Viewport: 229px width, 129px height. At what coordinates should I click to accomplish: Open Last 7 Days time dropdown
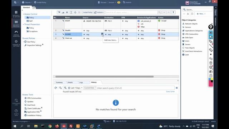pyautogui.click(x=75, y=88)
